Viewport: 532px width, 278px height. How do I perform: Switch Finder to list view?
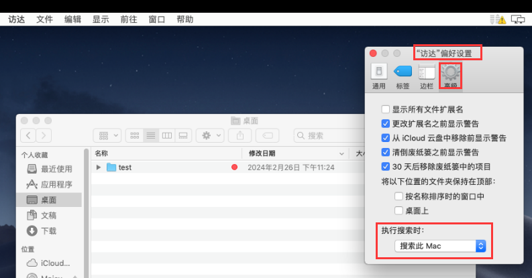click(151, 135)
